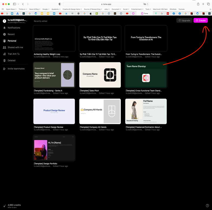Open the Creative & Design Items folder
The width and height of the screenshot is (212, 210).
click(x=72, y=9)
